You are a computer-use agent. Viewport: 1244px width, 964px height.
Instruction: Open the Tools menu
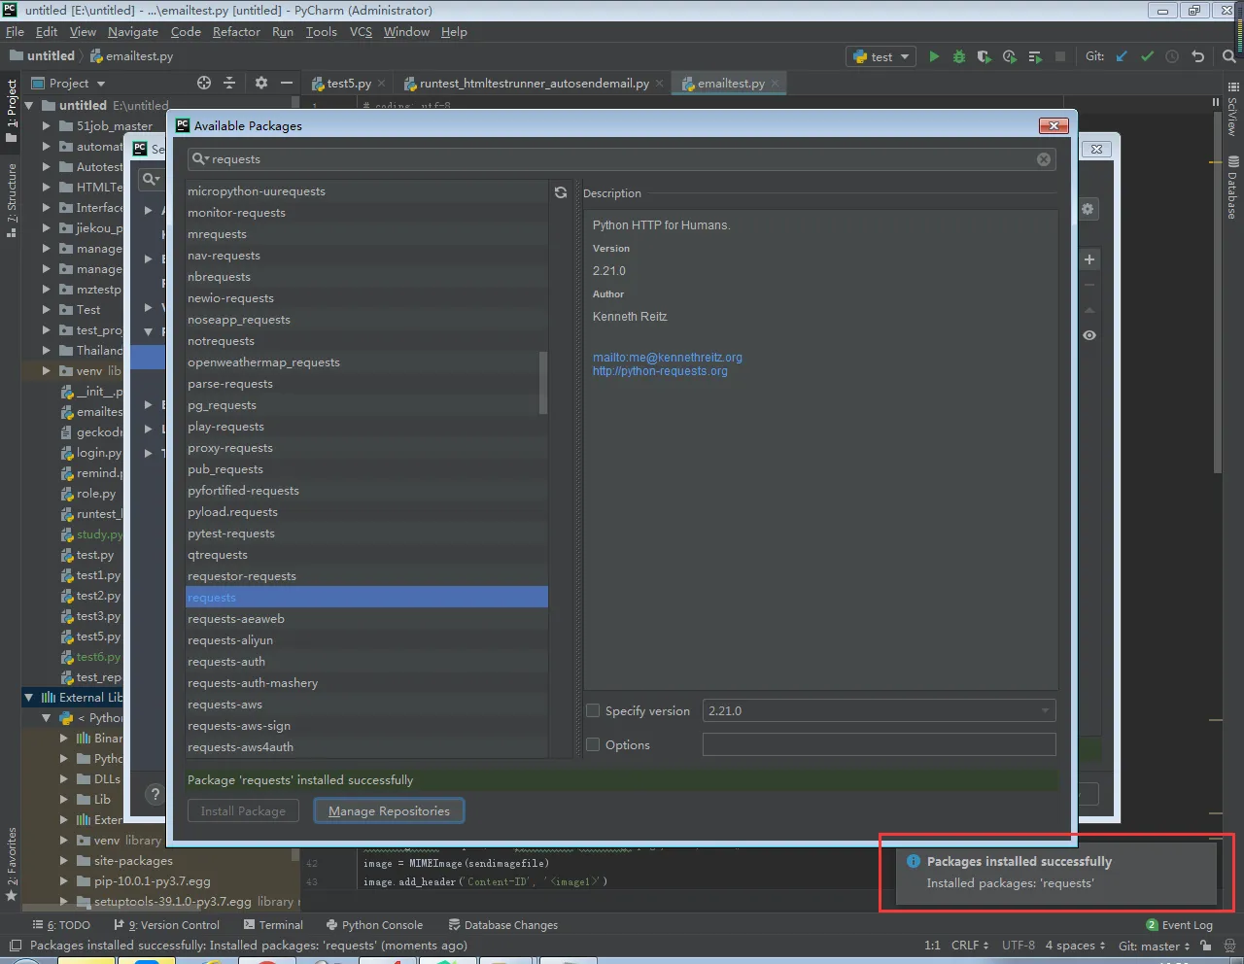(321, 32)
